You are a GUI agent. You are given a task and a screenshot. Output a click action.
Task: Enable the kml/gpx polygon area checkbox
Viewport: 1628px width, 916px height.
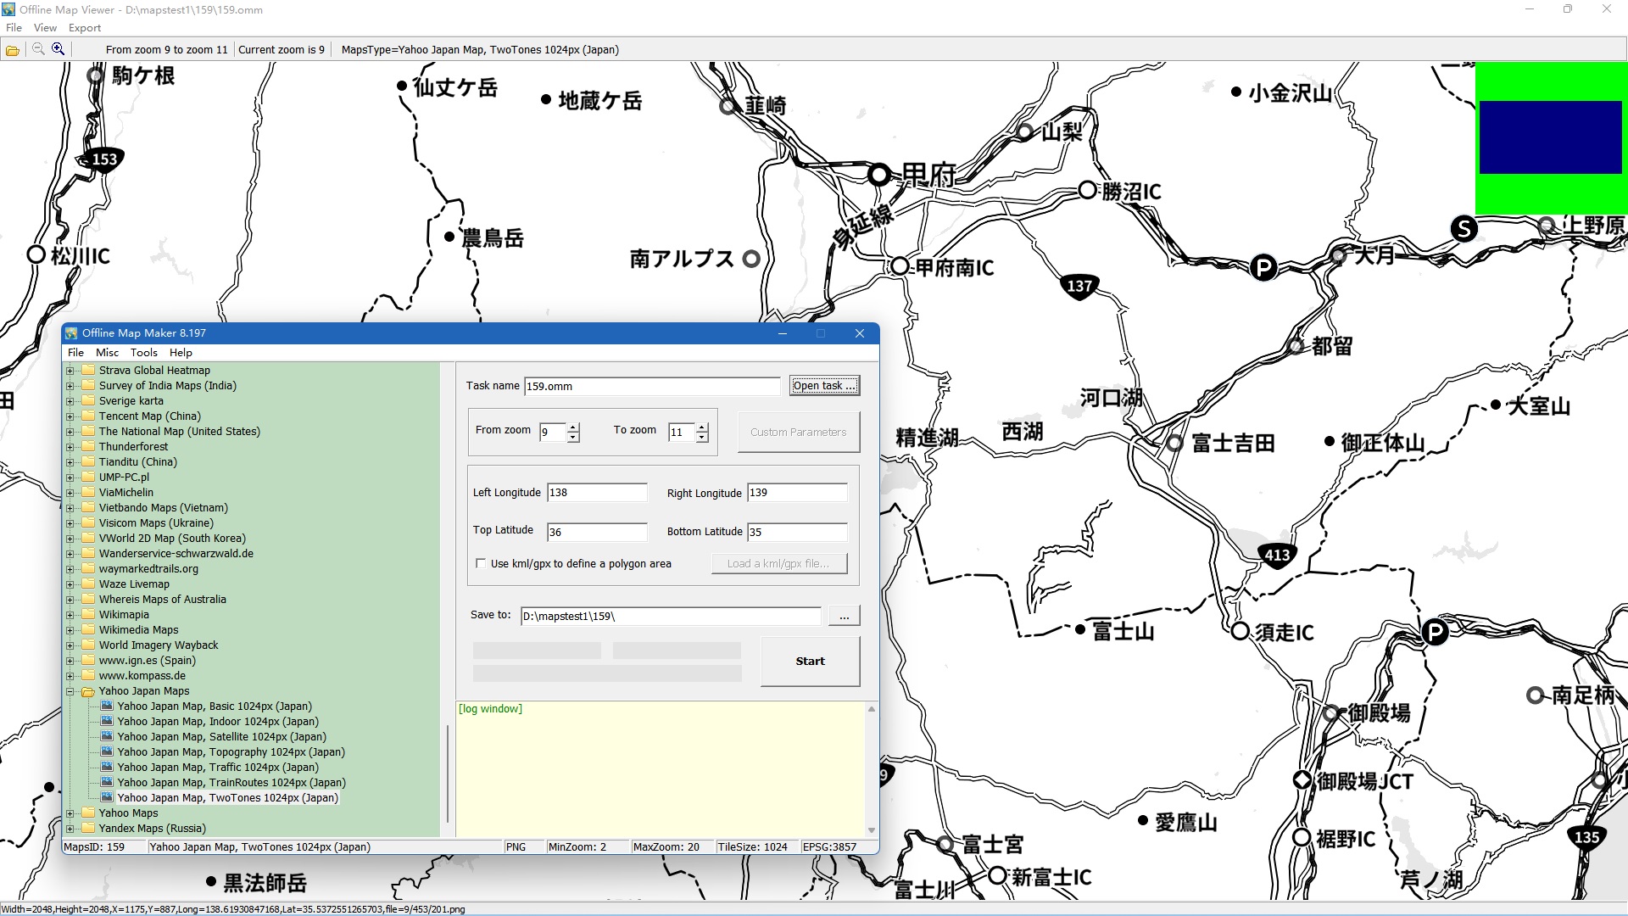tap(481, 564)
